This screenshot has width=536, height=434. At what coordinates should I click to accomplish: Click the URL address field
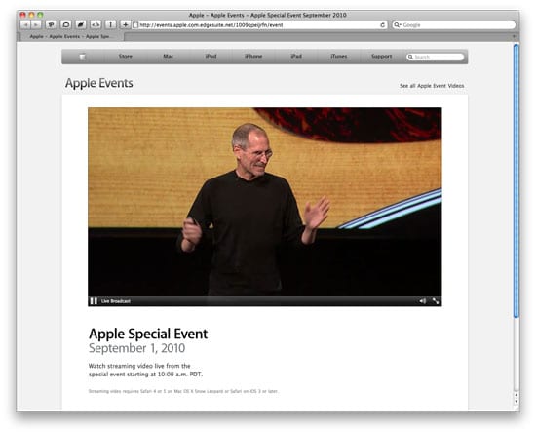(259, 25)
